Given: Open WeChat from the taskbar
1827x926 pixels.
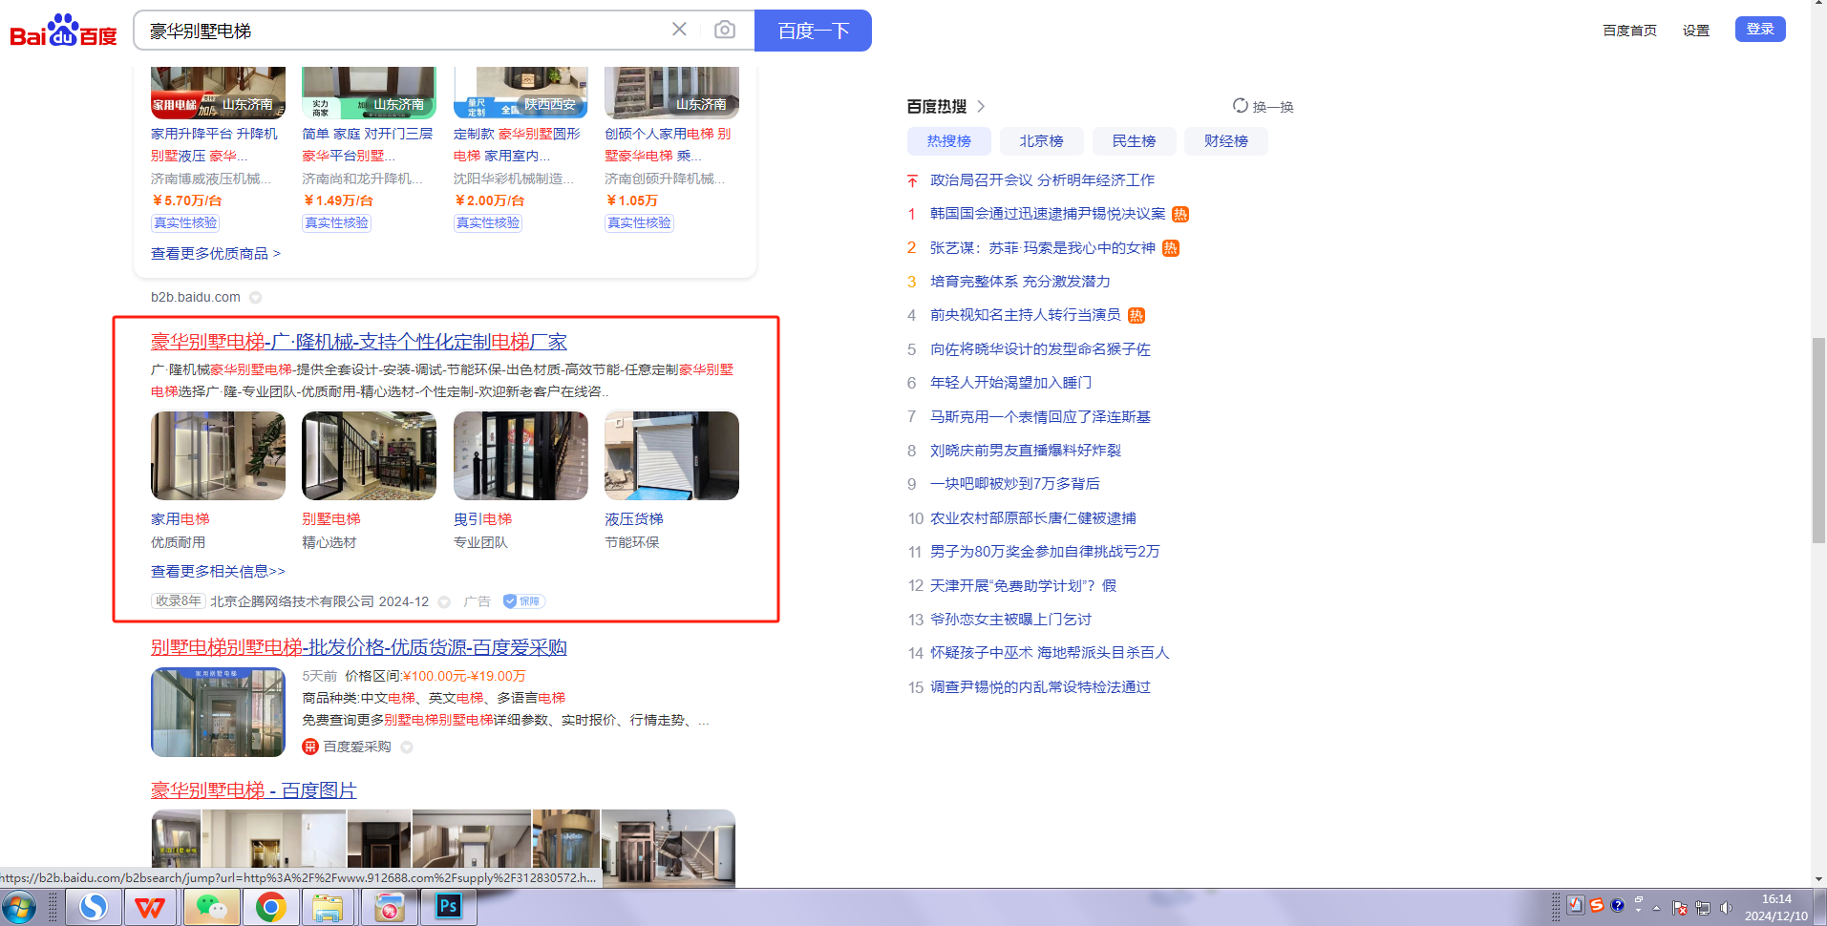Looking at the screenshot, I should click(x=211, y=907).
